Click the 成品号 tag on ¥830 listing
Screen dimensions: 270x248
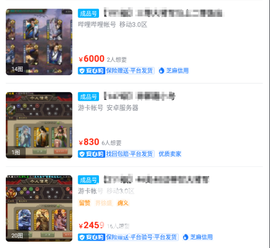click(88, 96)
